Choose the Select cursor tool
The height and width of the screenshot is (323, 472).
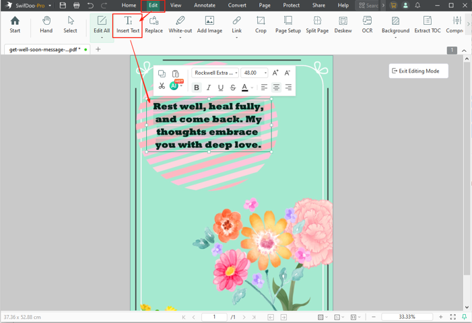point(70,25)
